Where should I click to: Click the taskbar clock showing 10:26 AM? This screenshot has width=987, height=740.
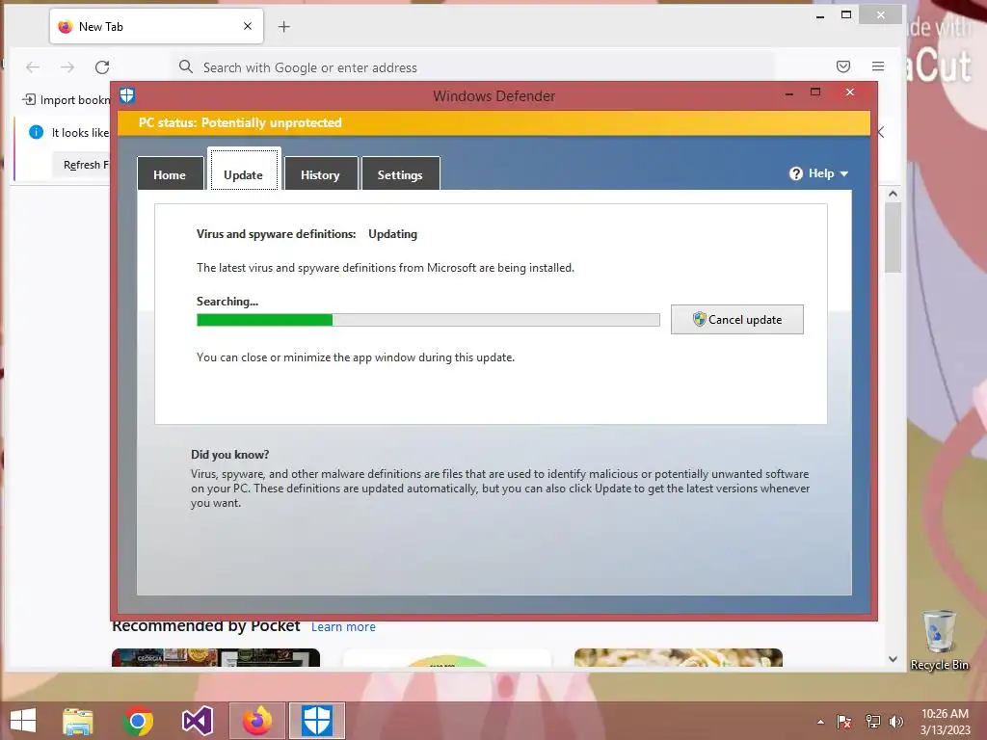click(x=945, y=722)
